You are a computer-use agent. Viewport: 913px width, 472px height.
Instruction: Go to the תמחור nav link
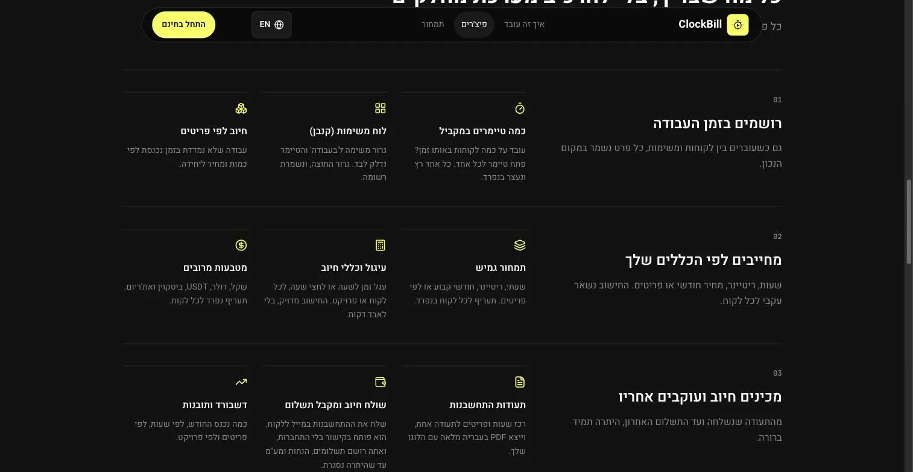click(x=433, y=25)
